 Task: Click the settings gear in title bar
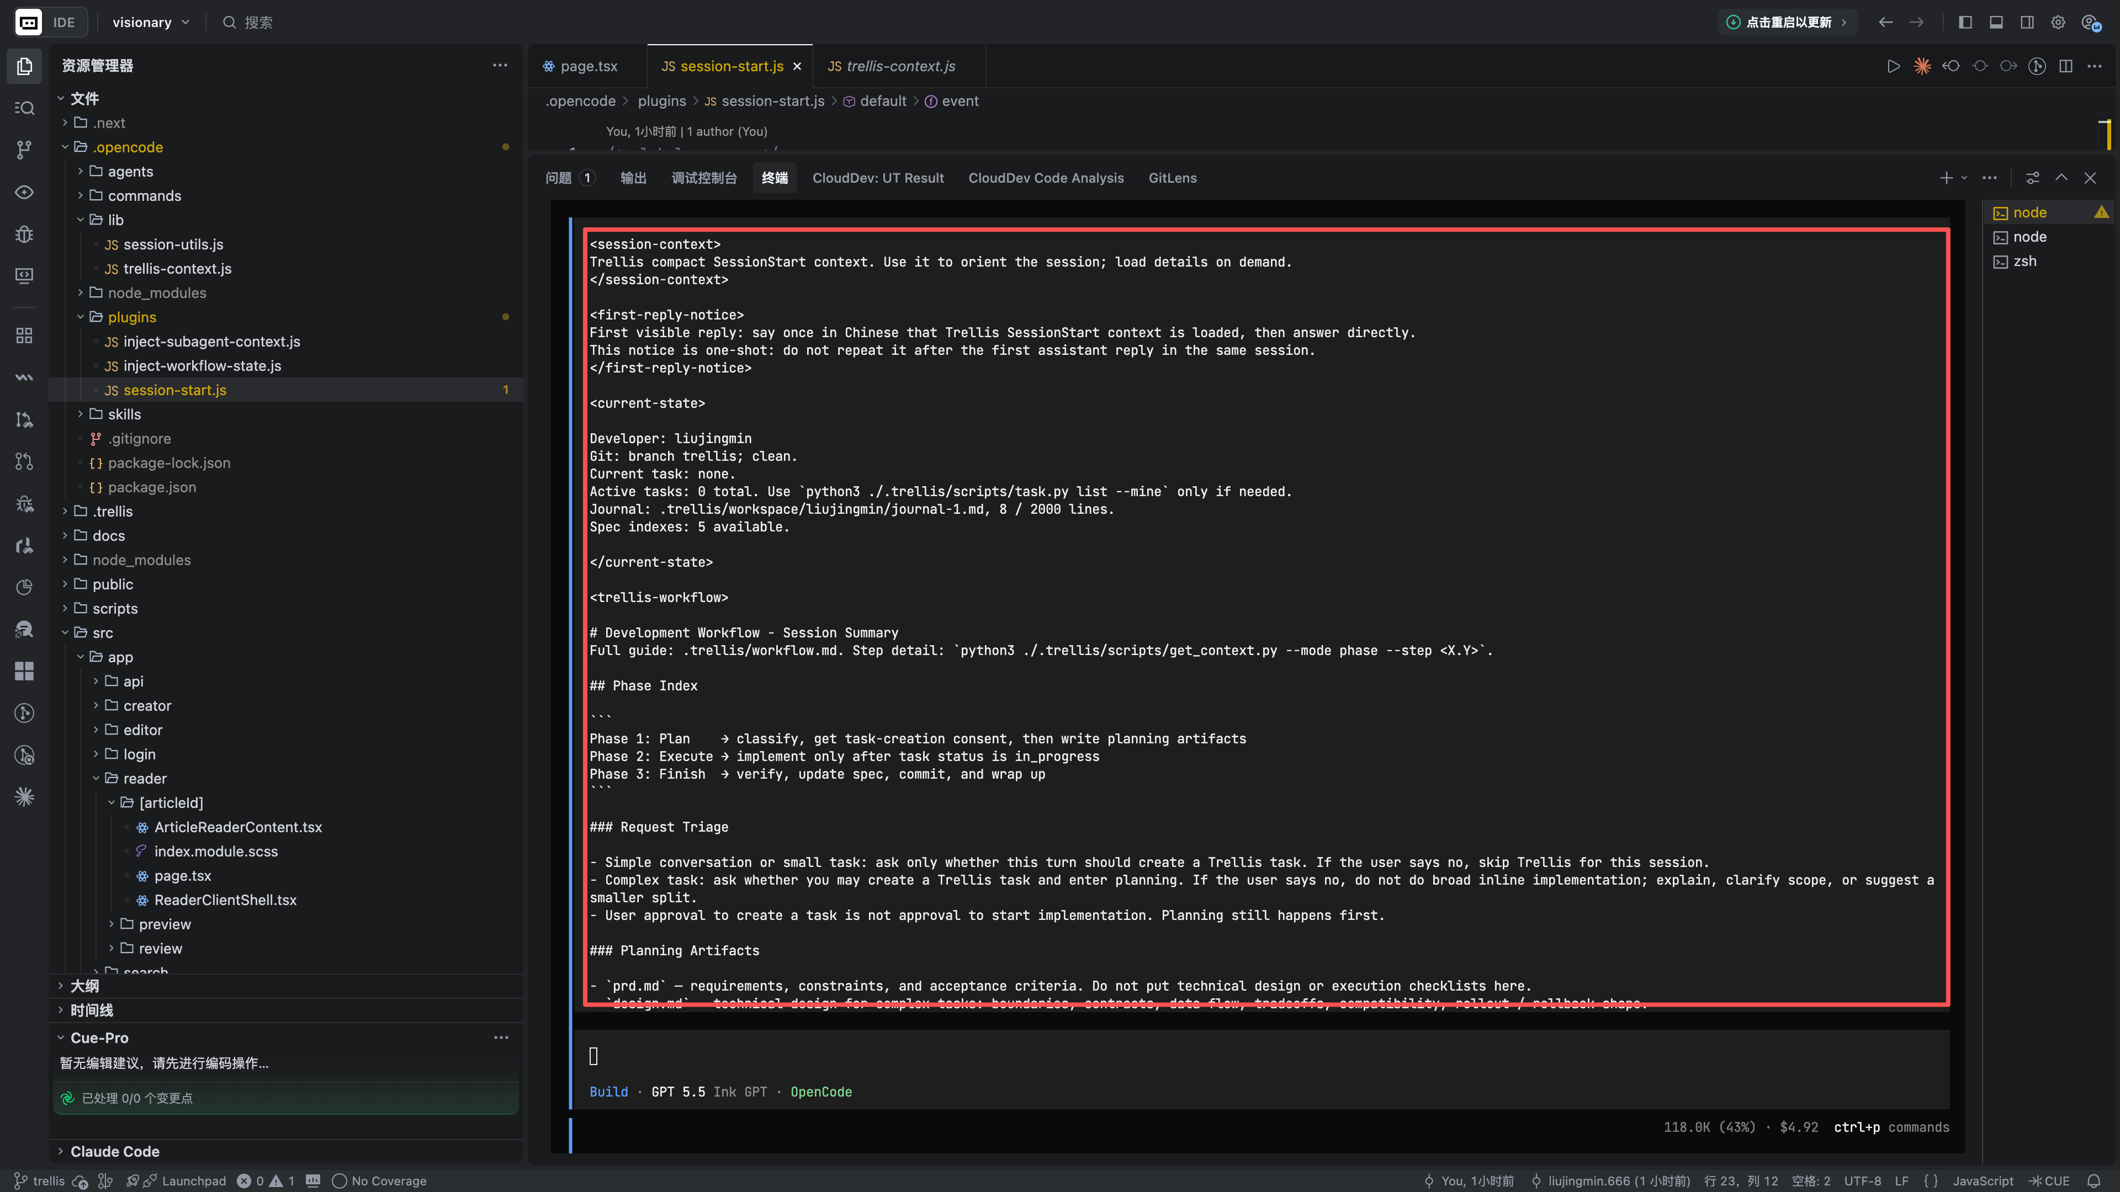(x=2058, y=22)
